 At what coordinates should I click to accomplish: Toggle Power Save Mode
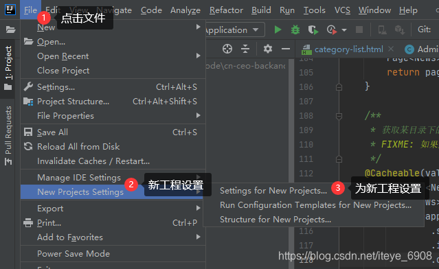tap(113, 254)
